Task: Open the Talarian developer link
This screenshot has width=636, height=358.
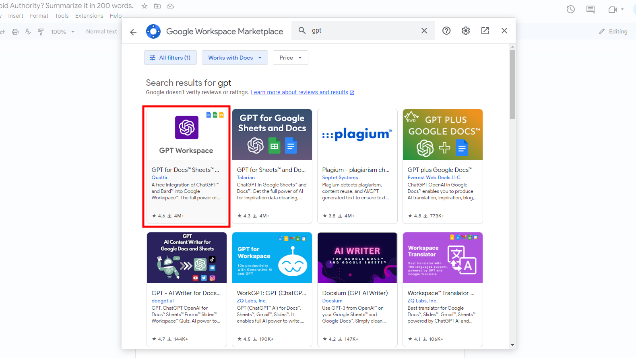Action: pyautogui.click(x=246, y=178)
